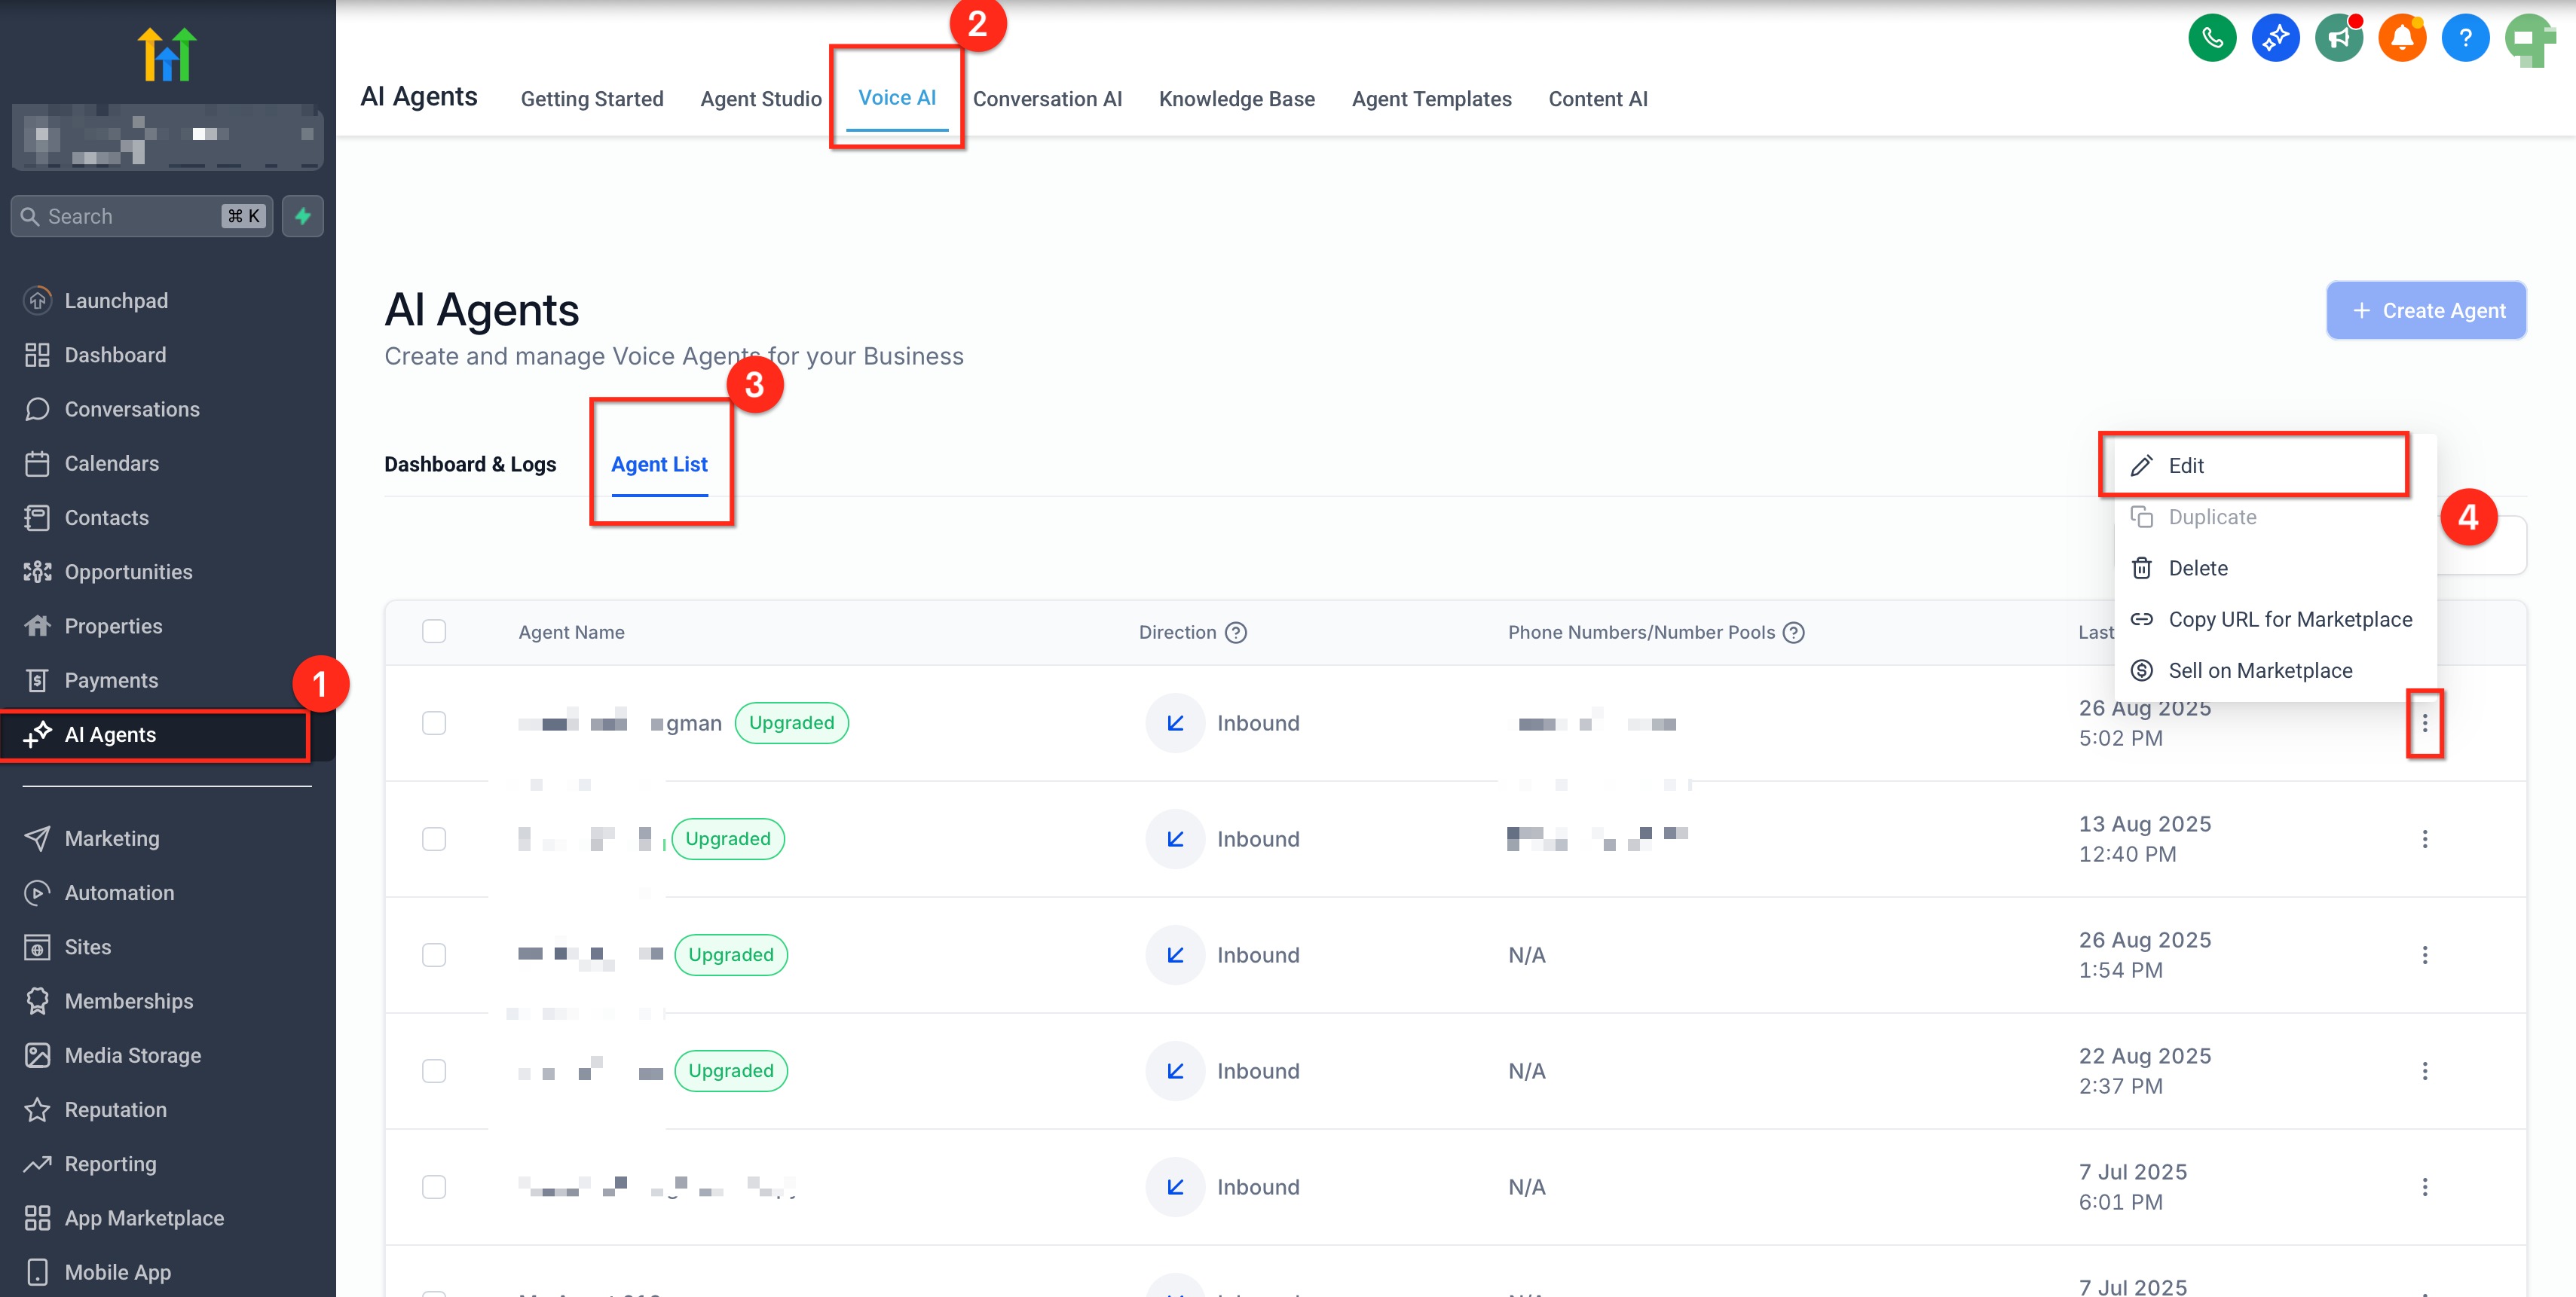The image size is (2576, 1297).
Task: Click the Create Agent button
Action: pos(2425,311)
